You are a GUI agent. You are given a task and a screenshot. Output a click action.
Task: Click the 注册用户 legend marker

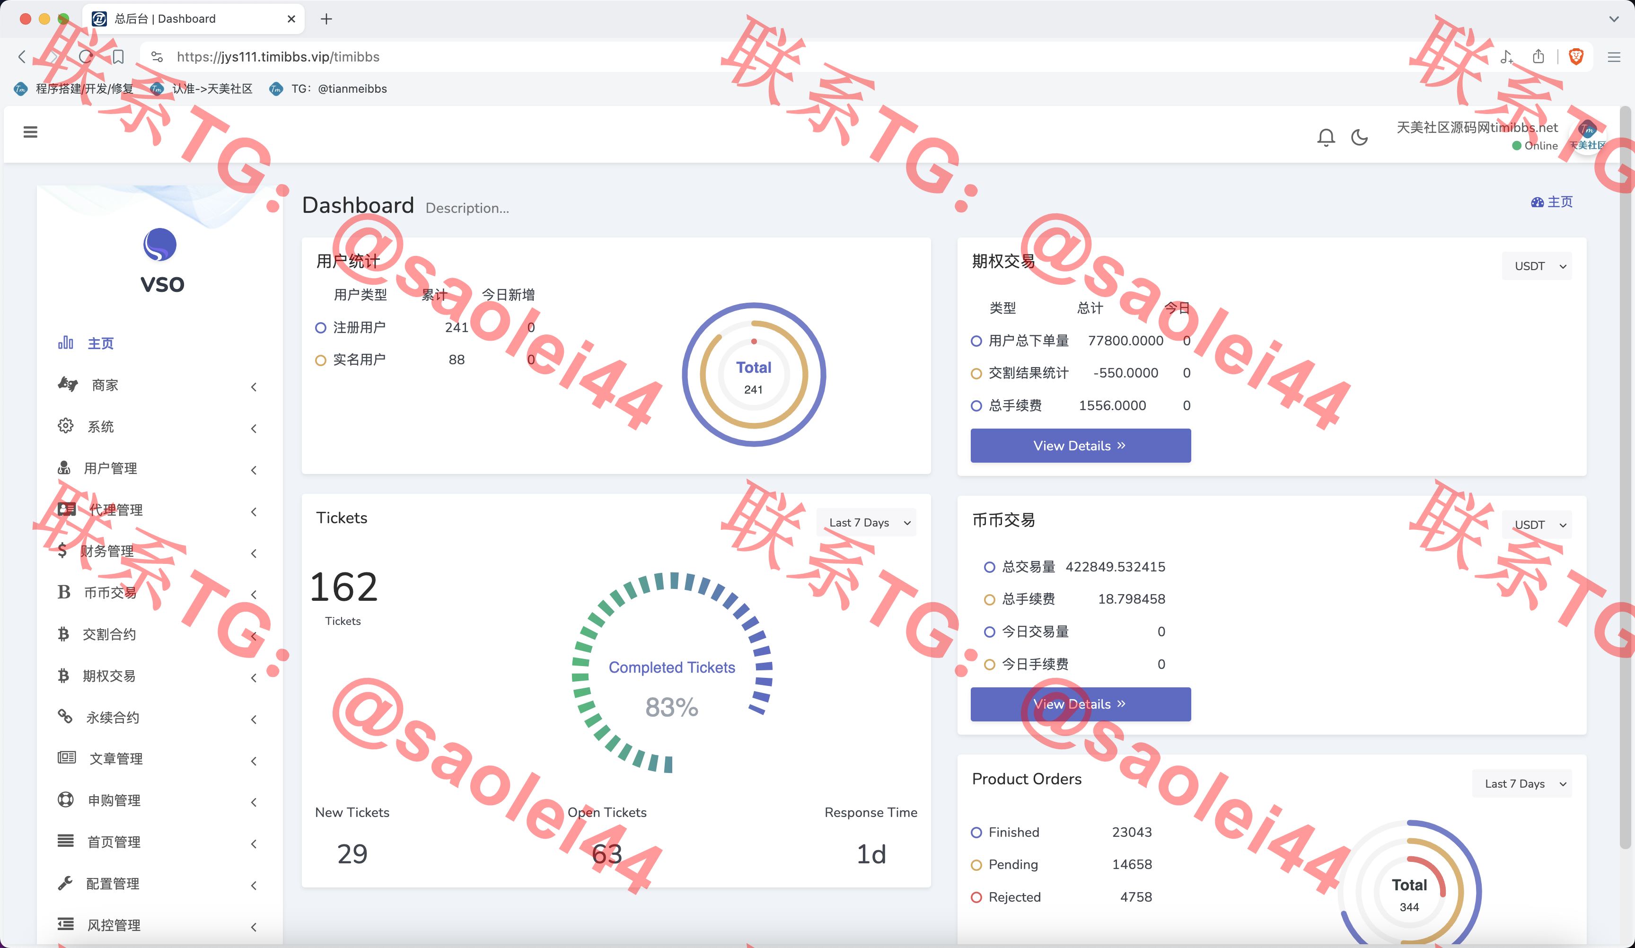(320, 328)
